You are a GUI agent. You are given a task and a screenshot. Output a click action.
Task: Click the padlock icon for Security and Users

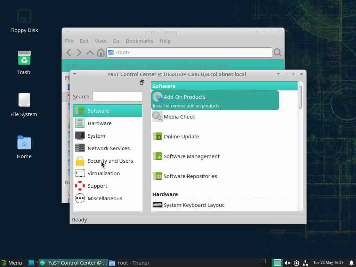point(80,161)
